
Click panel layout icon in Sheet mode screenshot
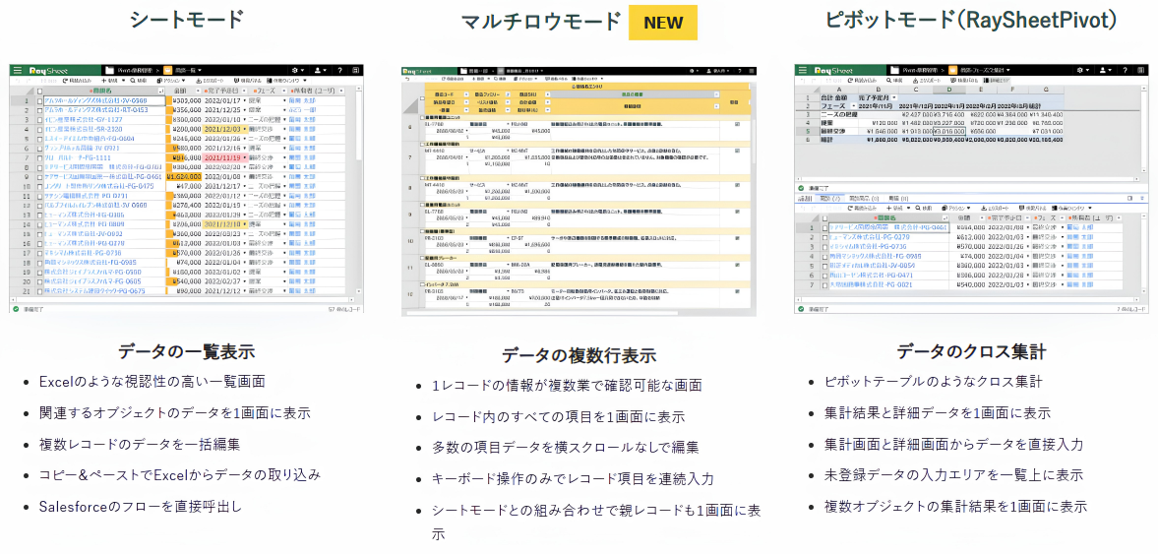pos(356,70)
